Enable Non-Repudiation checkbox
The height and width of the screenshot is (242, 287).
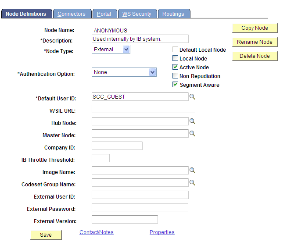[x=175, y=76]
